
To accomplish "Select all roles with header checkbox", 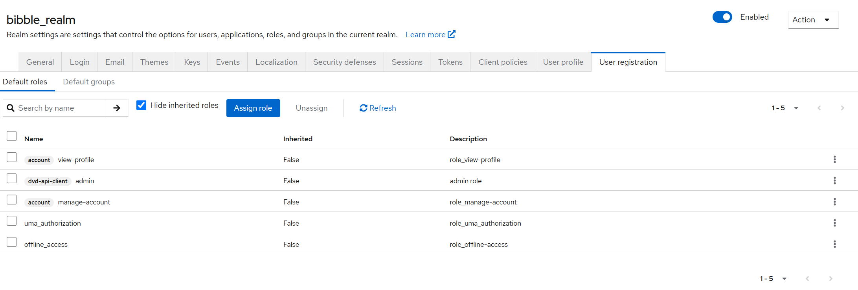I will click(12, 136).
